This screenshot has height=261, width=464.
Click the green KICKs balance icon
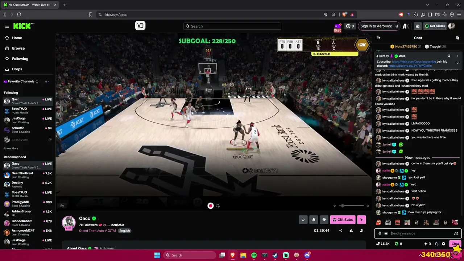[x=397, y=244]
